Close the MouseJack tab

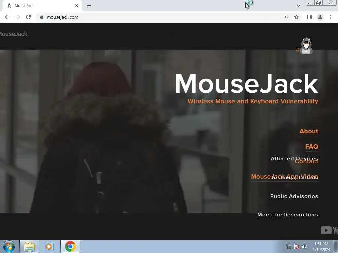pos(77,6)
